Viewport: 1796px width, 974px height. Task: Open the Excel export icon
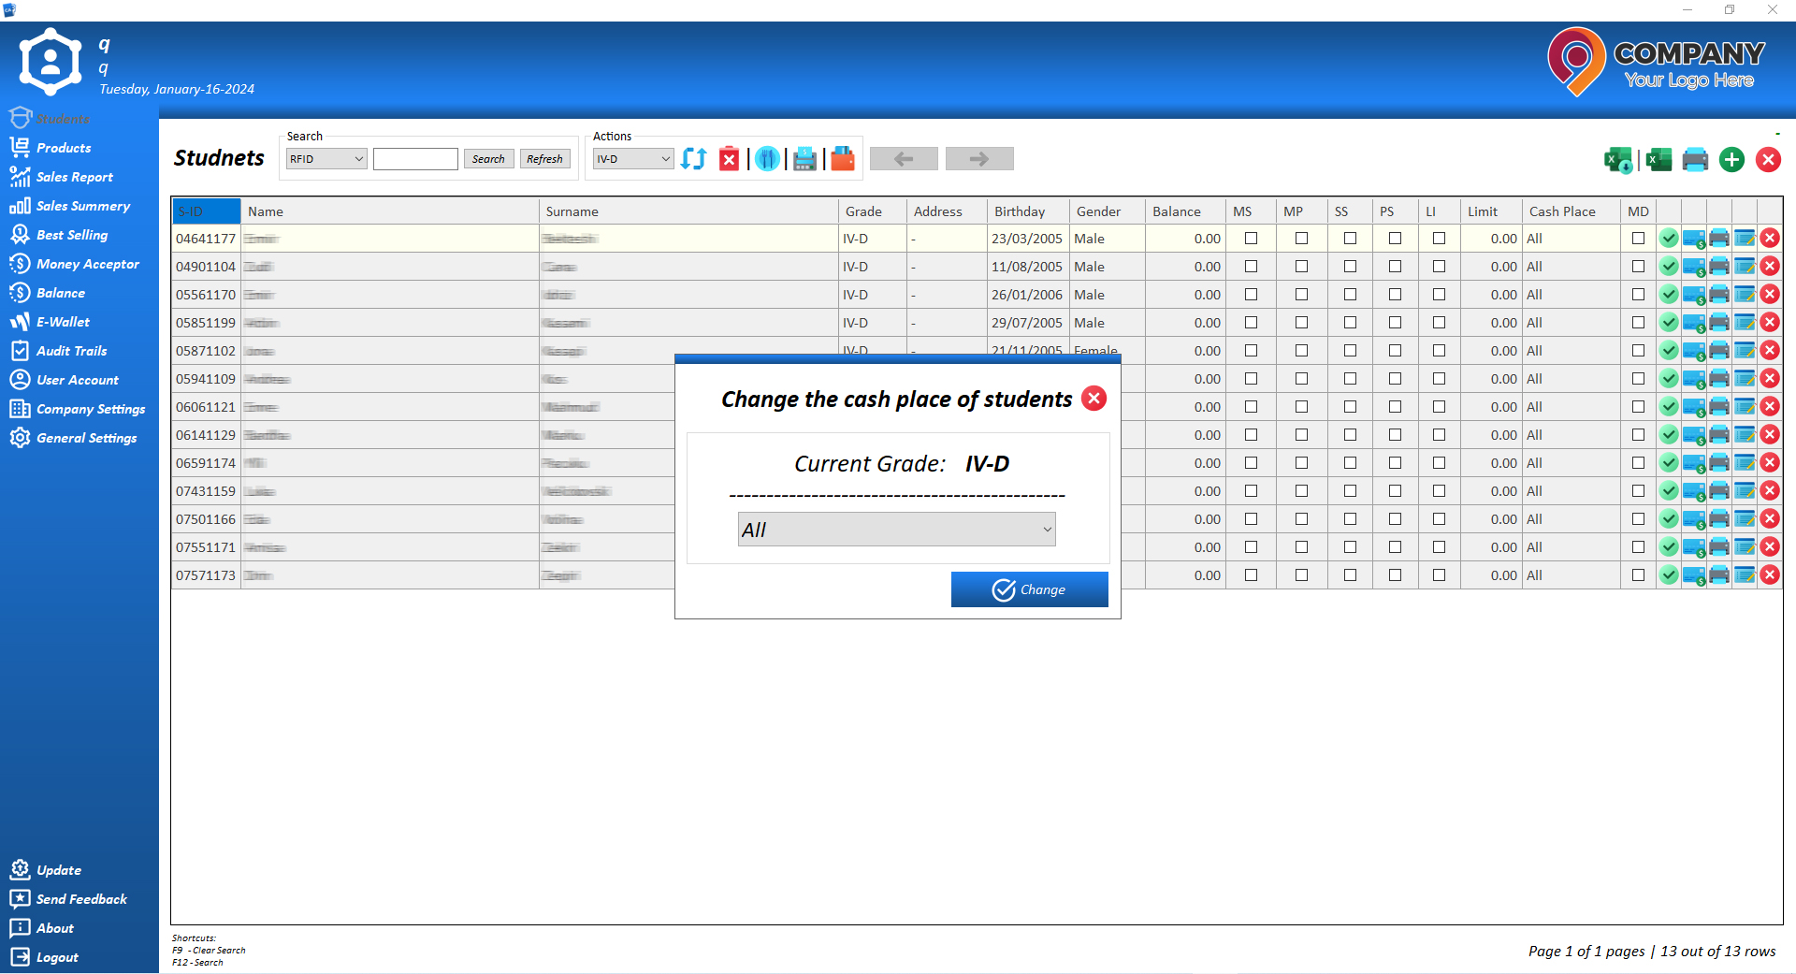point(1657,159)
